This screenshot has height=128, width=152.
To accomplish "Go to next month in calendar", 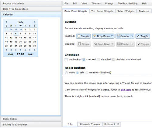I will 34,22.
